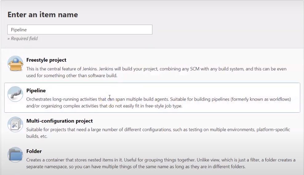The image size is (304, 175).
Task: Click the Multi-configuration project description paragraph
Action: point(158,133)
